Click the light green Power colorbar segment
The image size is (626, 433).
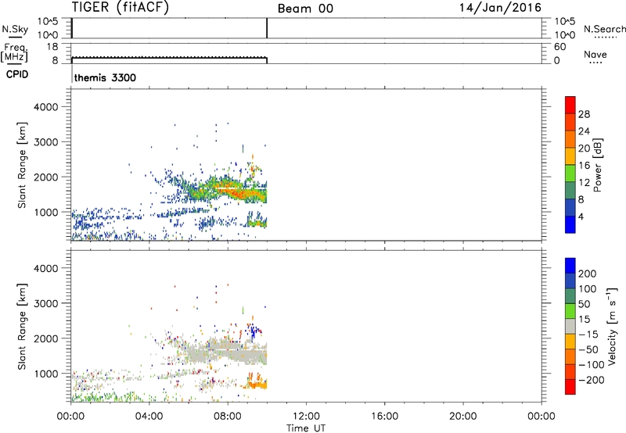[570, 173]
